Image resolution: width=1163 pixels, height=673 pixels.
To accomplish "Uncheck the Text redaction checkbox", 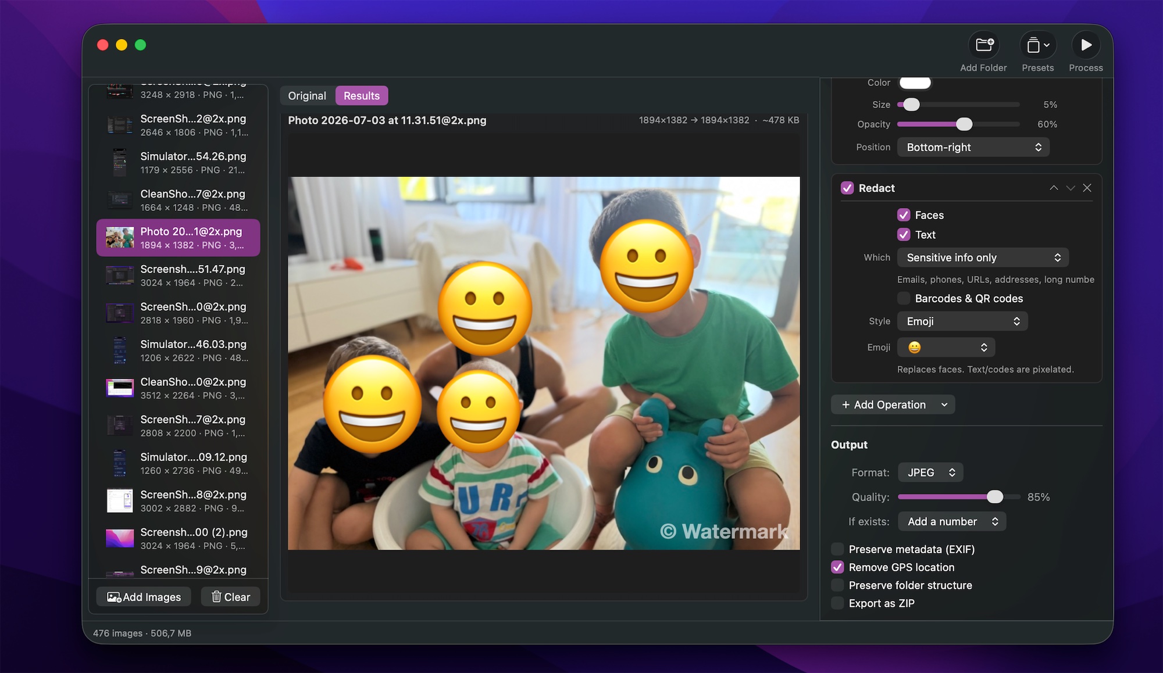I will click(904, 235).
